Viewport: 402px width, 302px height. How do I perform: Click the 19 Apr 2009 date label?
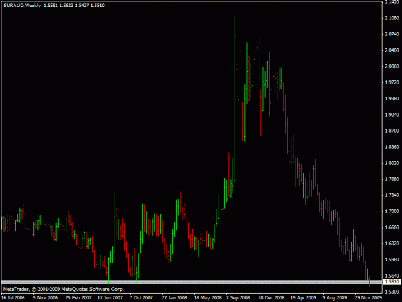(304, 298)
